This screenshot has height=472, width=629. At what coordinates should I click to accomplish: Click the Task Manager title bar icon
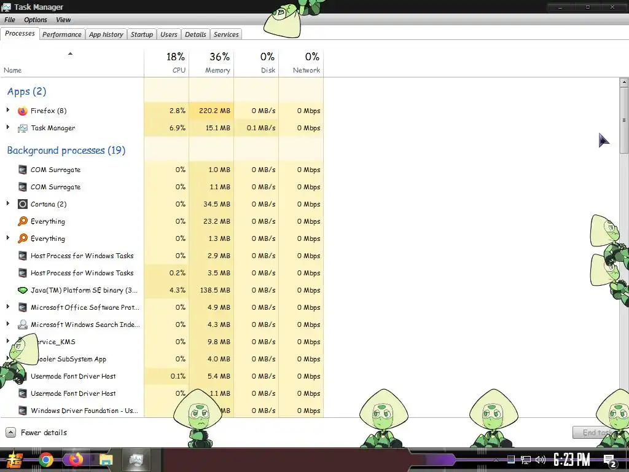[6, 7]
